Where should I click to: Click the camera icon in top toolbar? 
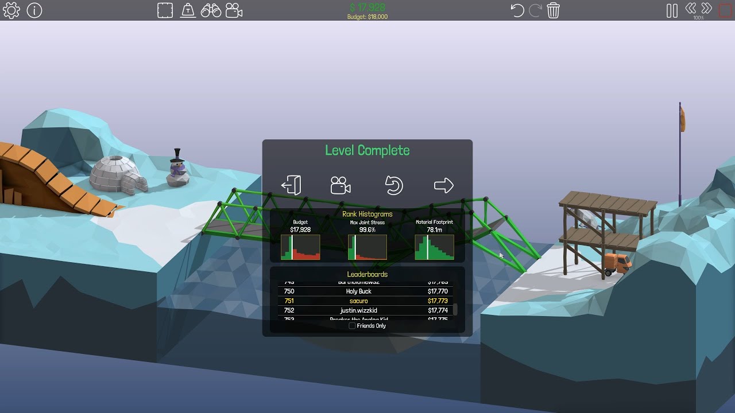pos(234,10)
